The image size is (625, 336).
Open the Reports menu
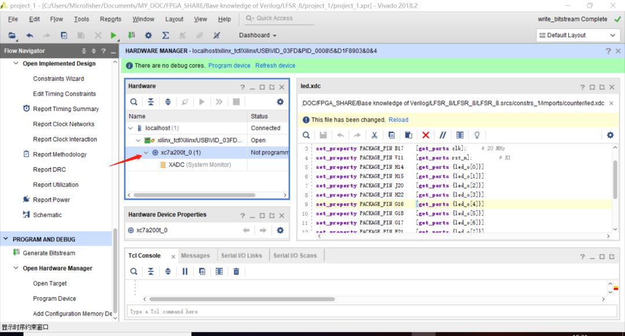(x=111, y=19)
